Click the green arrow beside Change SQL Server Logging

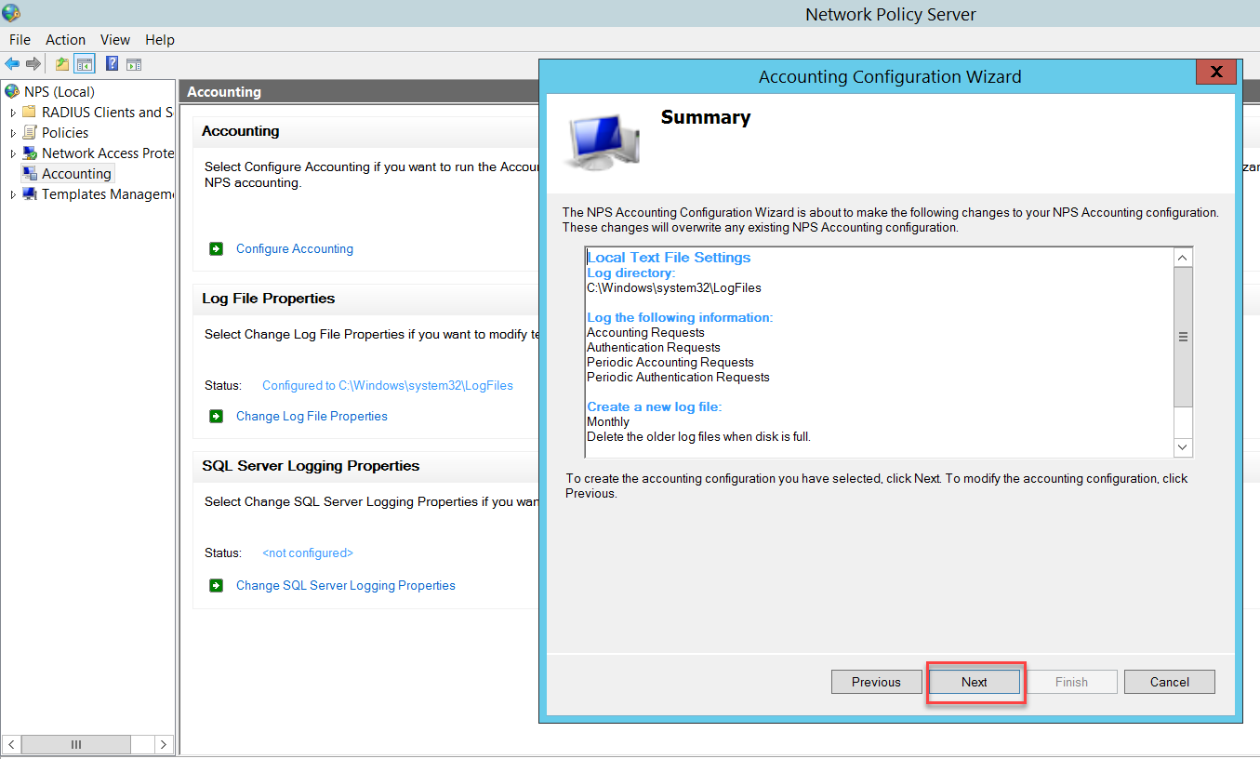point(217,585)
